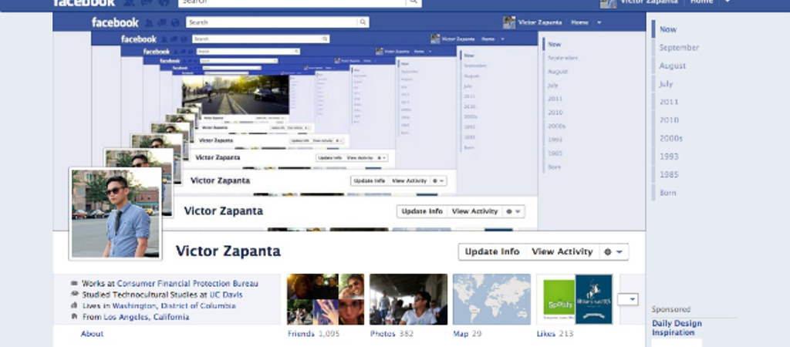This screenshot has width=790, height=347.
Task: Jump to 1993 in the largest timeline list
Action: point(669,156)
